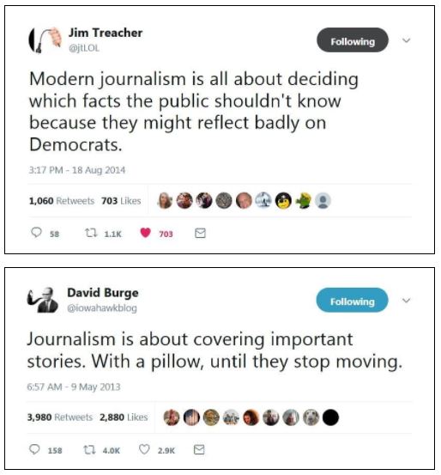Retweet David Burge's pillow tweet

point(89,449)
